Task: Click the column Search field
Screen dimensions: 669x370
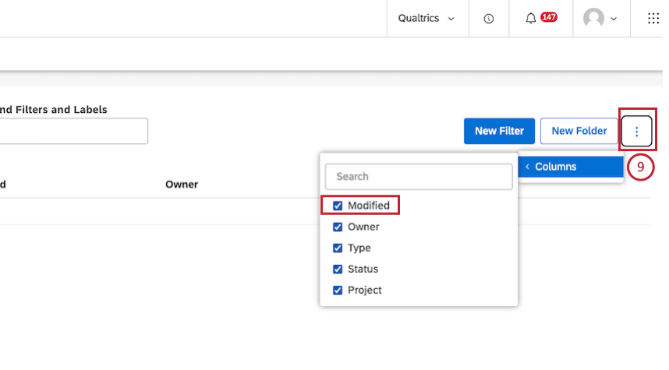Action: [419, 177]
